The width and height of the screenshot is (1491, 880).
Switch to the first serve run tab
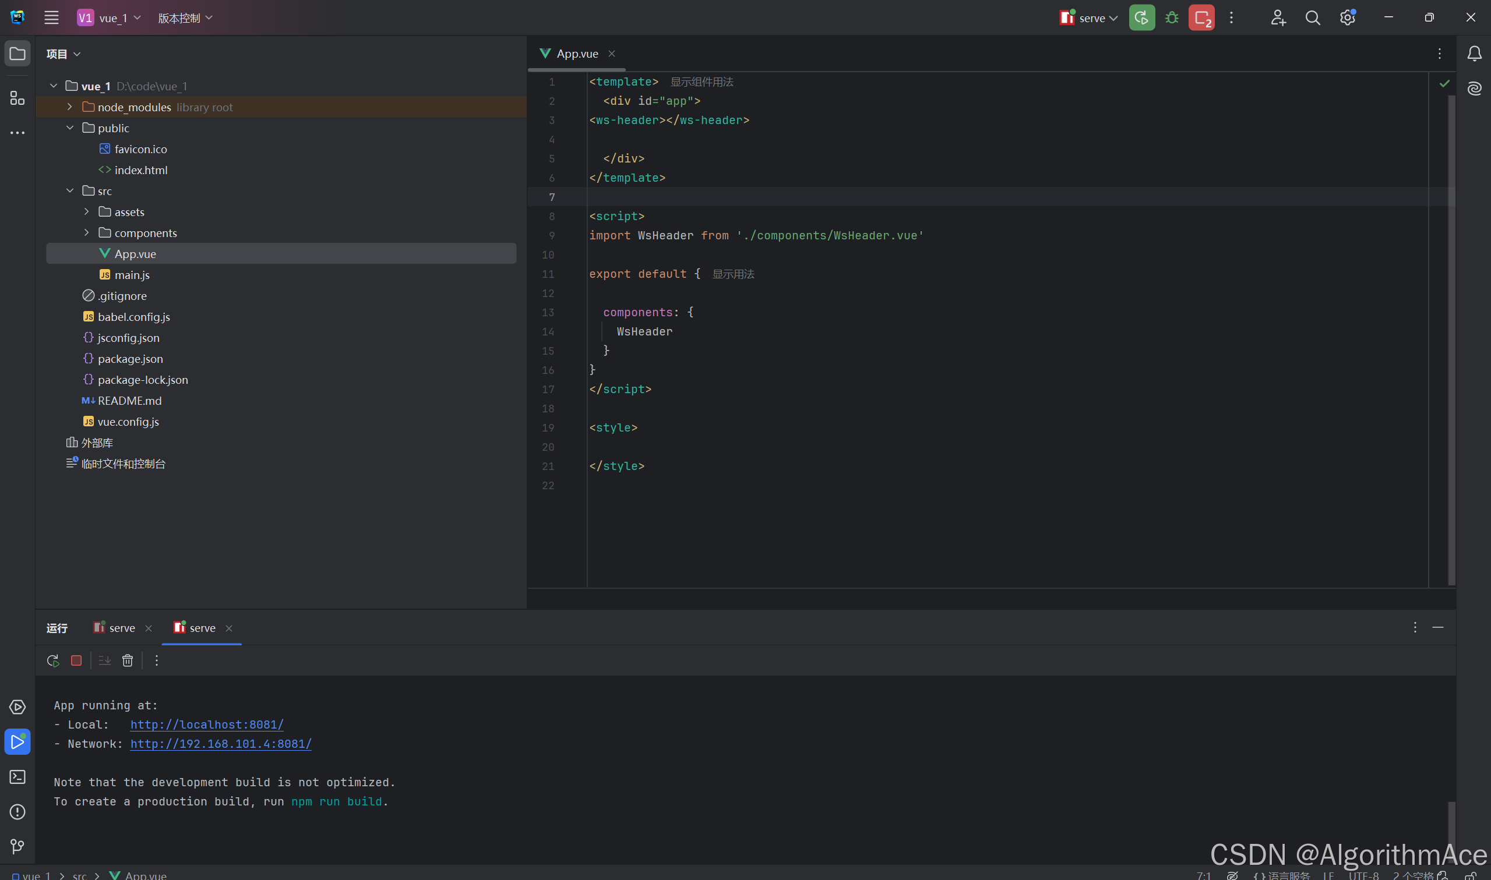tap(122, 628)
